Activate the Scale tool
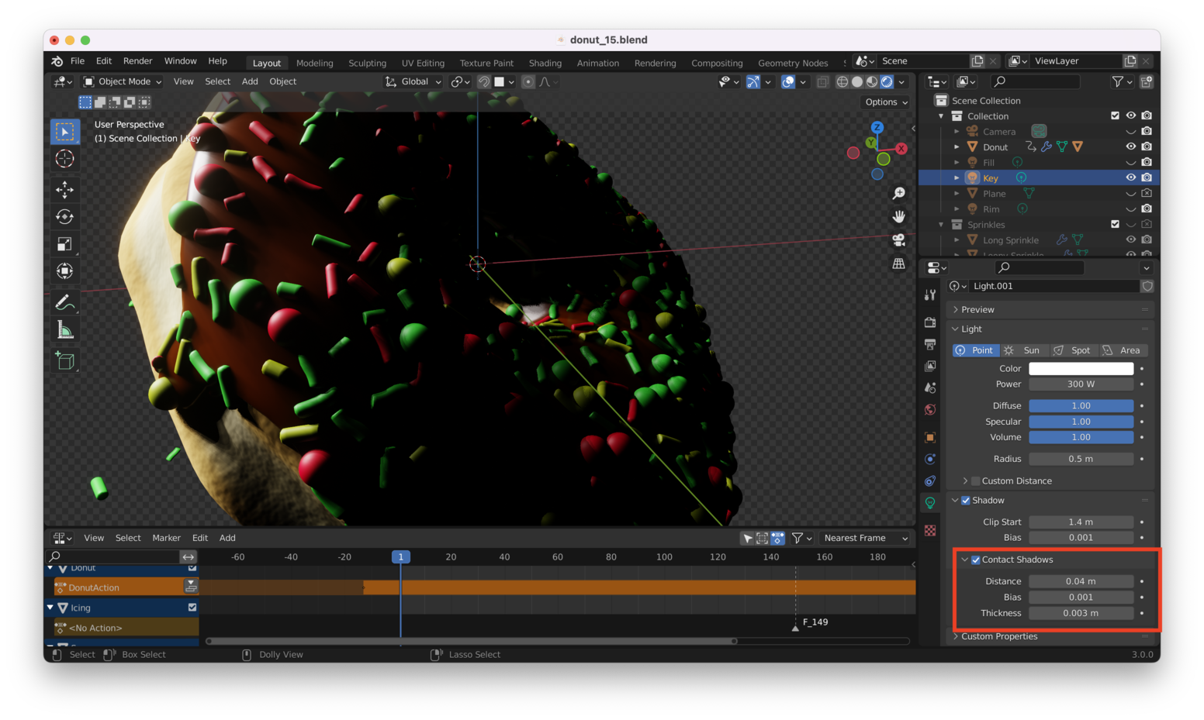Image resolution: width=1204 pixels, height=720 pixels. (65, 244)
